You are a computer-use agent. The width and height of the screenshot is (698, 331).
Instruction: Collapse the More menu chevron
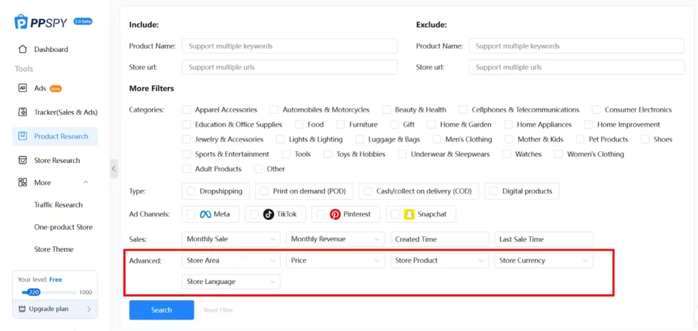[86, 183]
